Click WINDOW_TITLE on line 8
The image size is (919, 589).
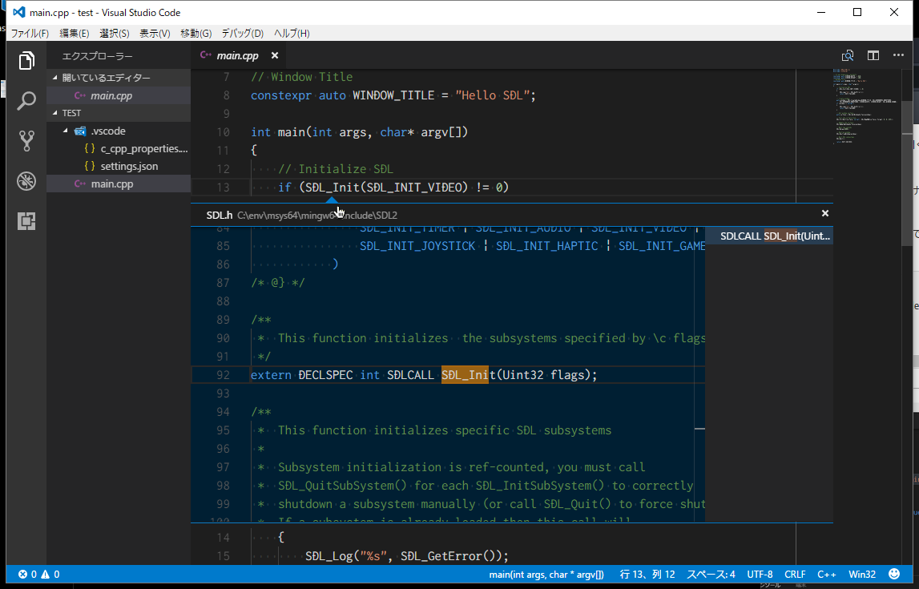393,95
